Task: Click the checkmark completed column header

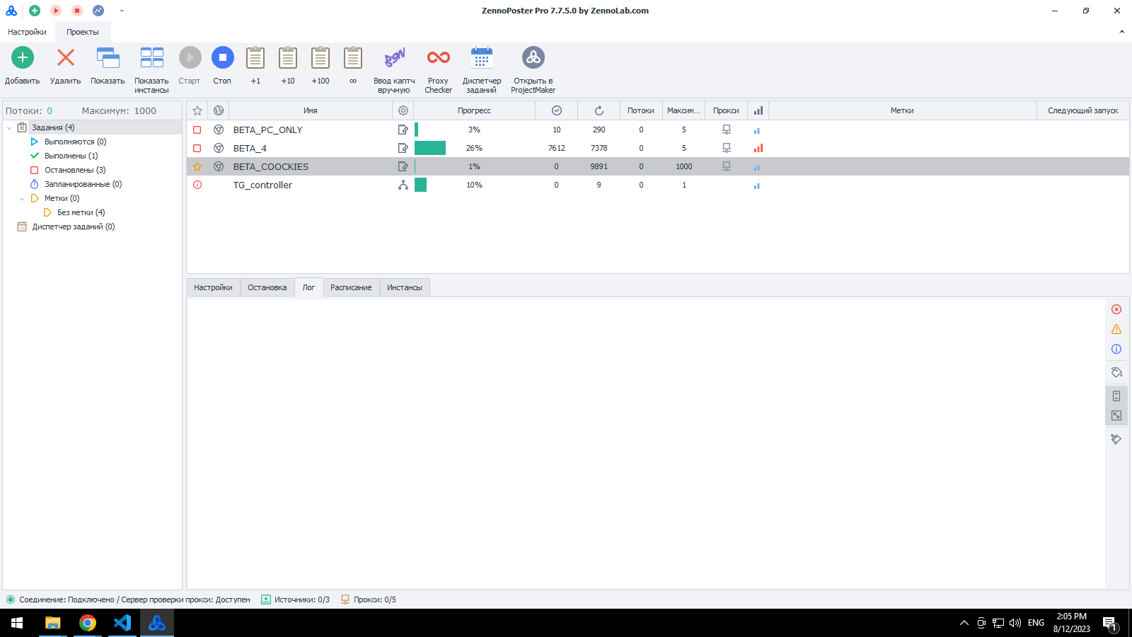Action: point(557,110)
